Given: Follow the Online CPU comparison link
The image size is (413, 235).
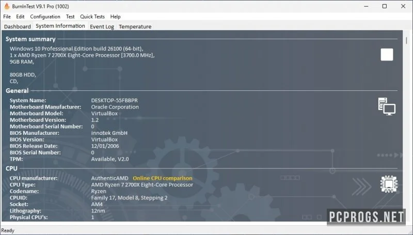Looking at the screenshot, I should pos(163,178).
